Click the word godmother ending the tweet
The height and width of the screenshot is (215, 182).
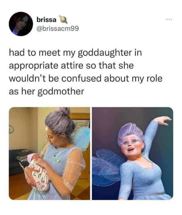(61, 92)
